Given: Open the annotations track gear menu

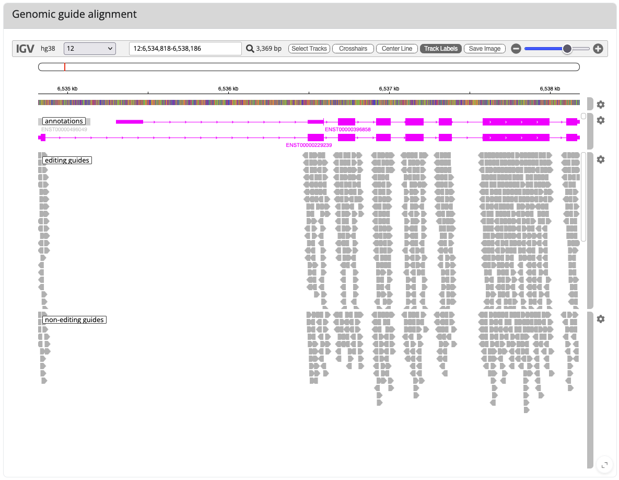Looking at the screenshot, I should 600,120.
